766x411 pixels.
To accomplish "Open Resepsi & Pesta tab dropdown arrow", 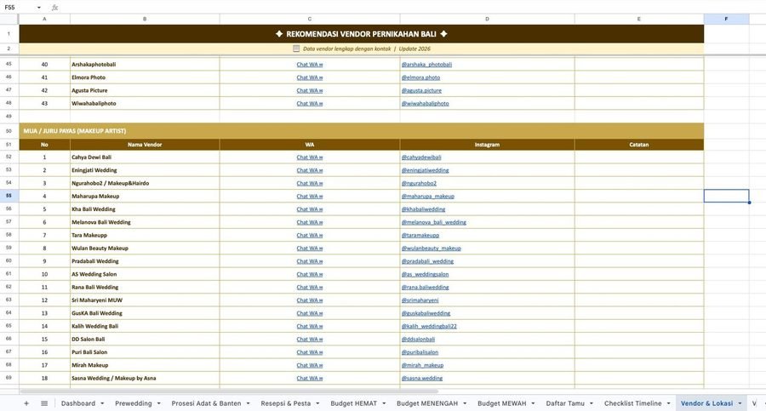I will click(x=317, y=403).
